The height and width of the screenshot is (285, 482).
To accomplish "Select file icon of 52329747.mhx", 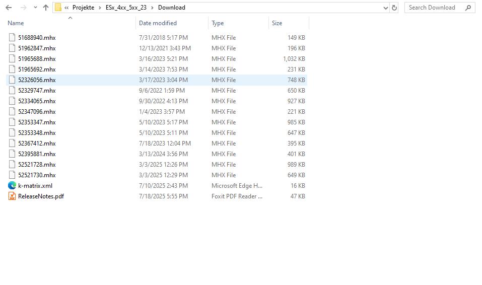I will pyautogui.click(x=12, y=91).
